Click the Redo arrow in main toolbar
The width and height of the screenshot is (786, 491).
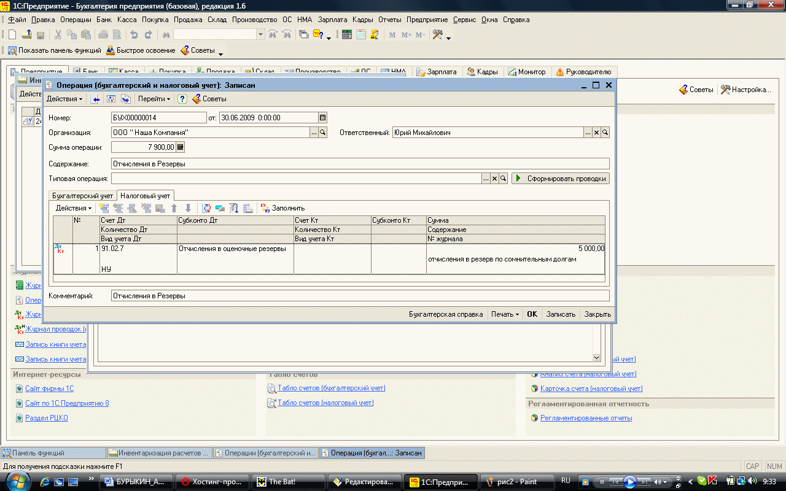coord(148,35)
